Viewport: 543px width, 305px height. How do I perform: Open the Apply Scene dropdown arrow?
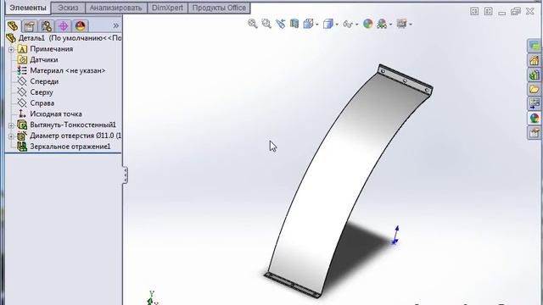point(390,25)
